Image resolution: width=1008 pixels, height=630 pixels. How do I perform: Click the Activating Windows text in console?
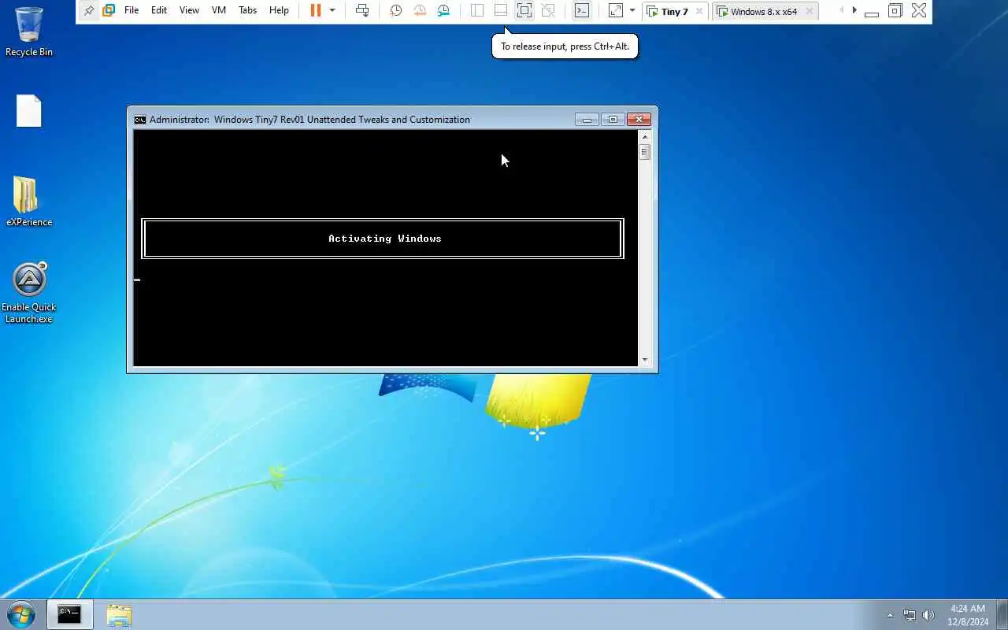click(384, 239)
